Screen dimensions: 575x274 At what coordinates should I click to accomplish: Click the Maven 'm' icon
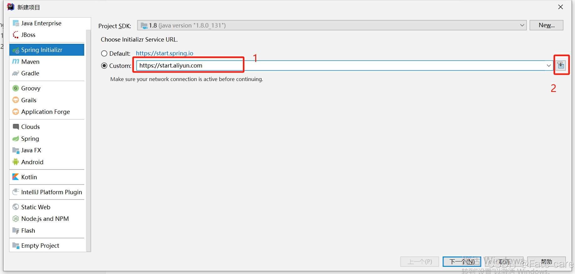[x=16, y=62]
